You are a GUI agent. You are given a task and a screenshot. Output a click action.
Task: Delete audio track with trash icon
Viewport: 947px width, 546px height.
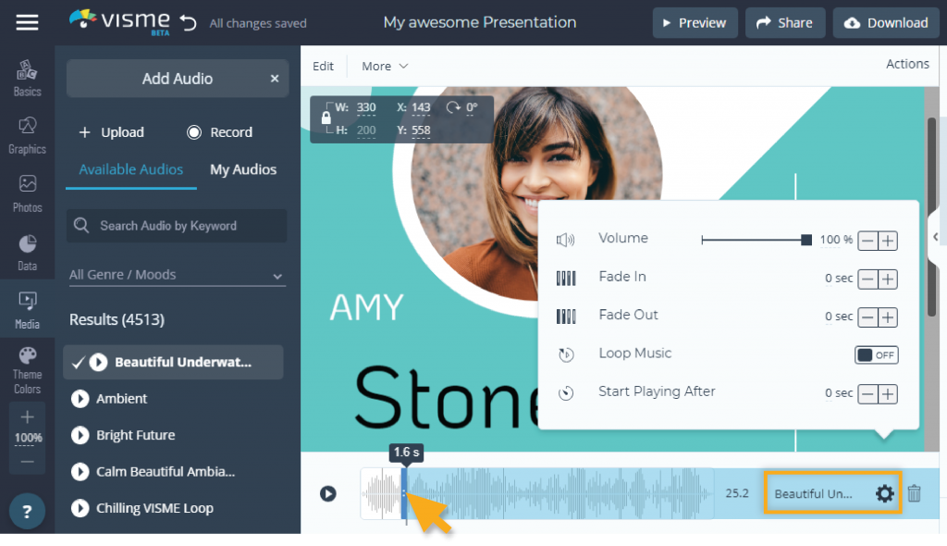(x=914, y=493)
